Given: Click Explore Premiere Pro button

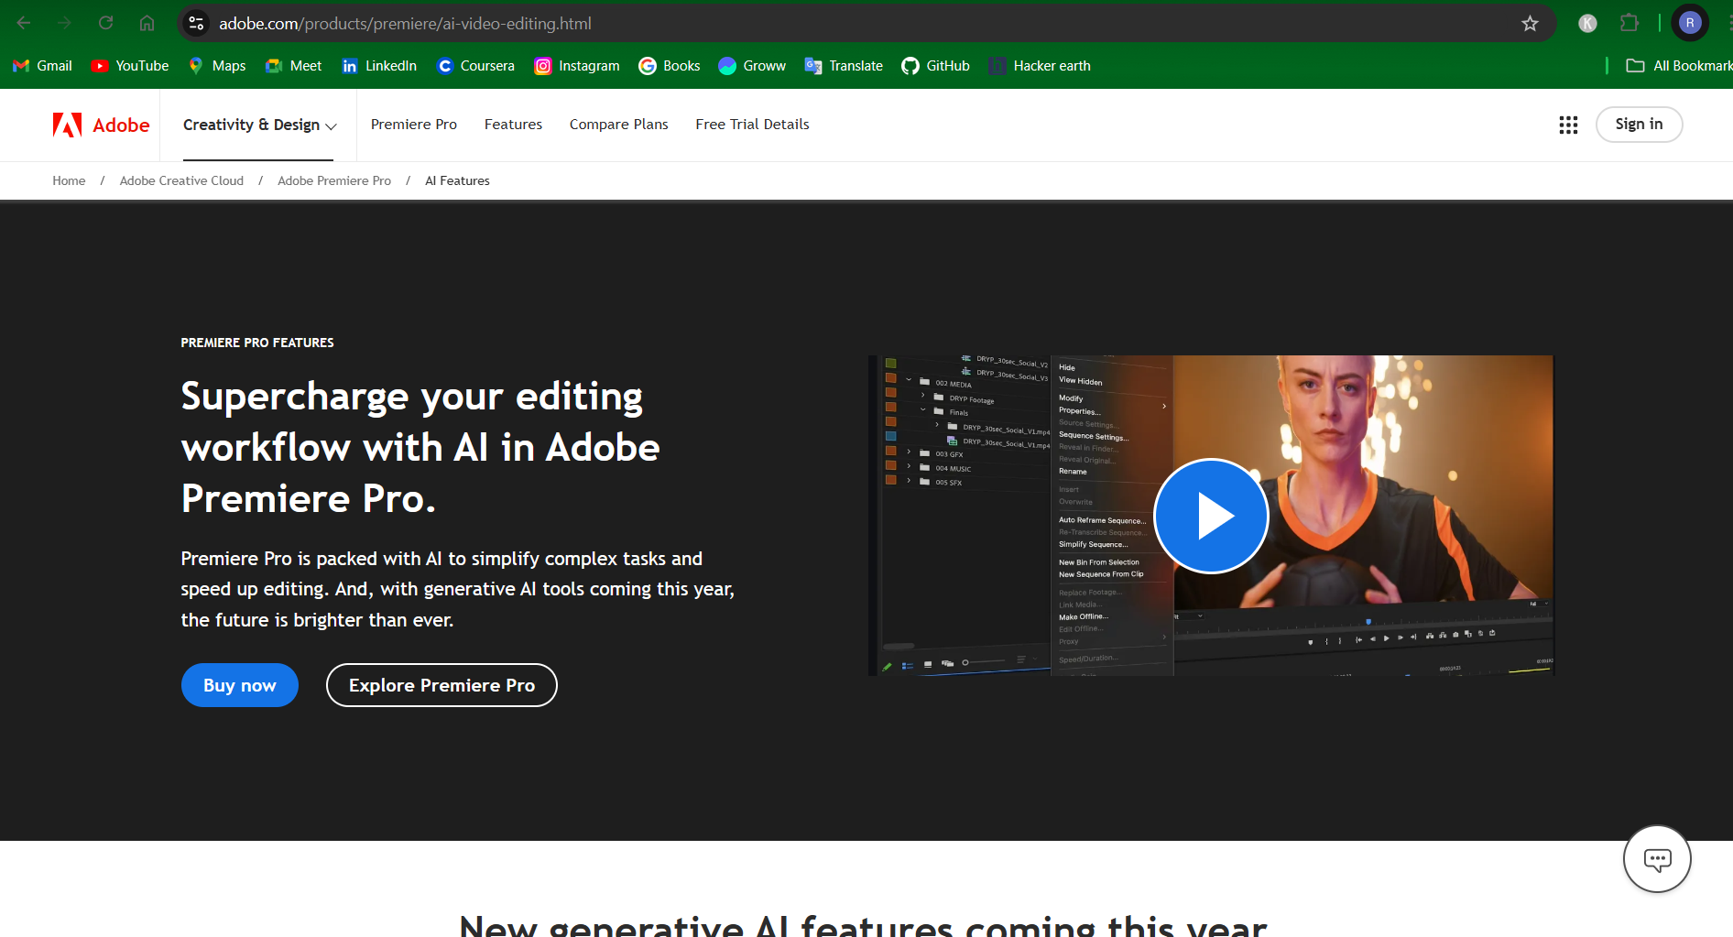Looking at the screenshot, I should point(441,685).
